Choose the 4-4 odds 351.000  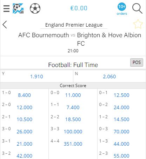coord(73,144)
